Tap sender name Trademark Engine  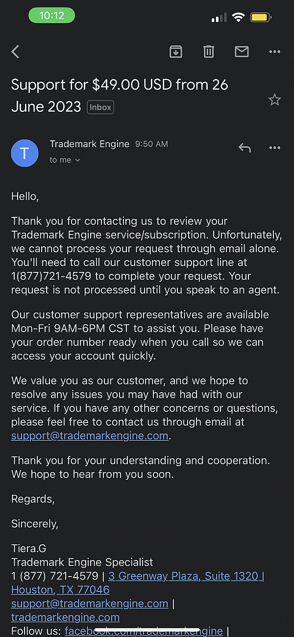click(90, 144)
